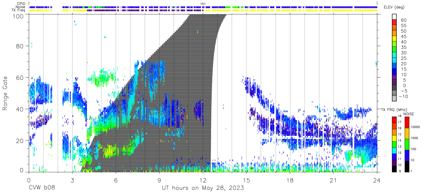The image size is (424, 195).
Task: Select the red 10000 noise level swatch
Action: tap(407, 122)
